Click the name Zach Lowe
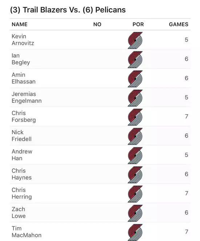200x241 pixels. point(19,213)
